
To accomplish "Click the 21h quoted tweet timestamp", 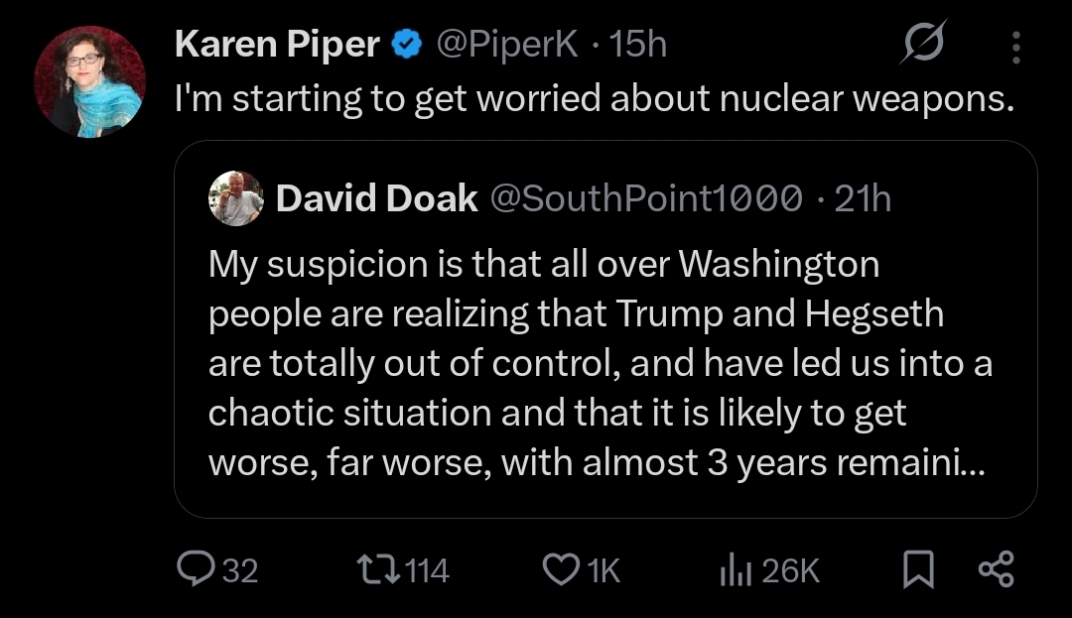I will coord(862,199).
